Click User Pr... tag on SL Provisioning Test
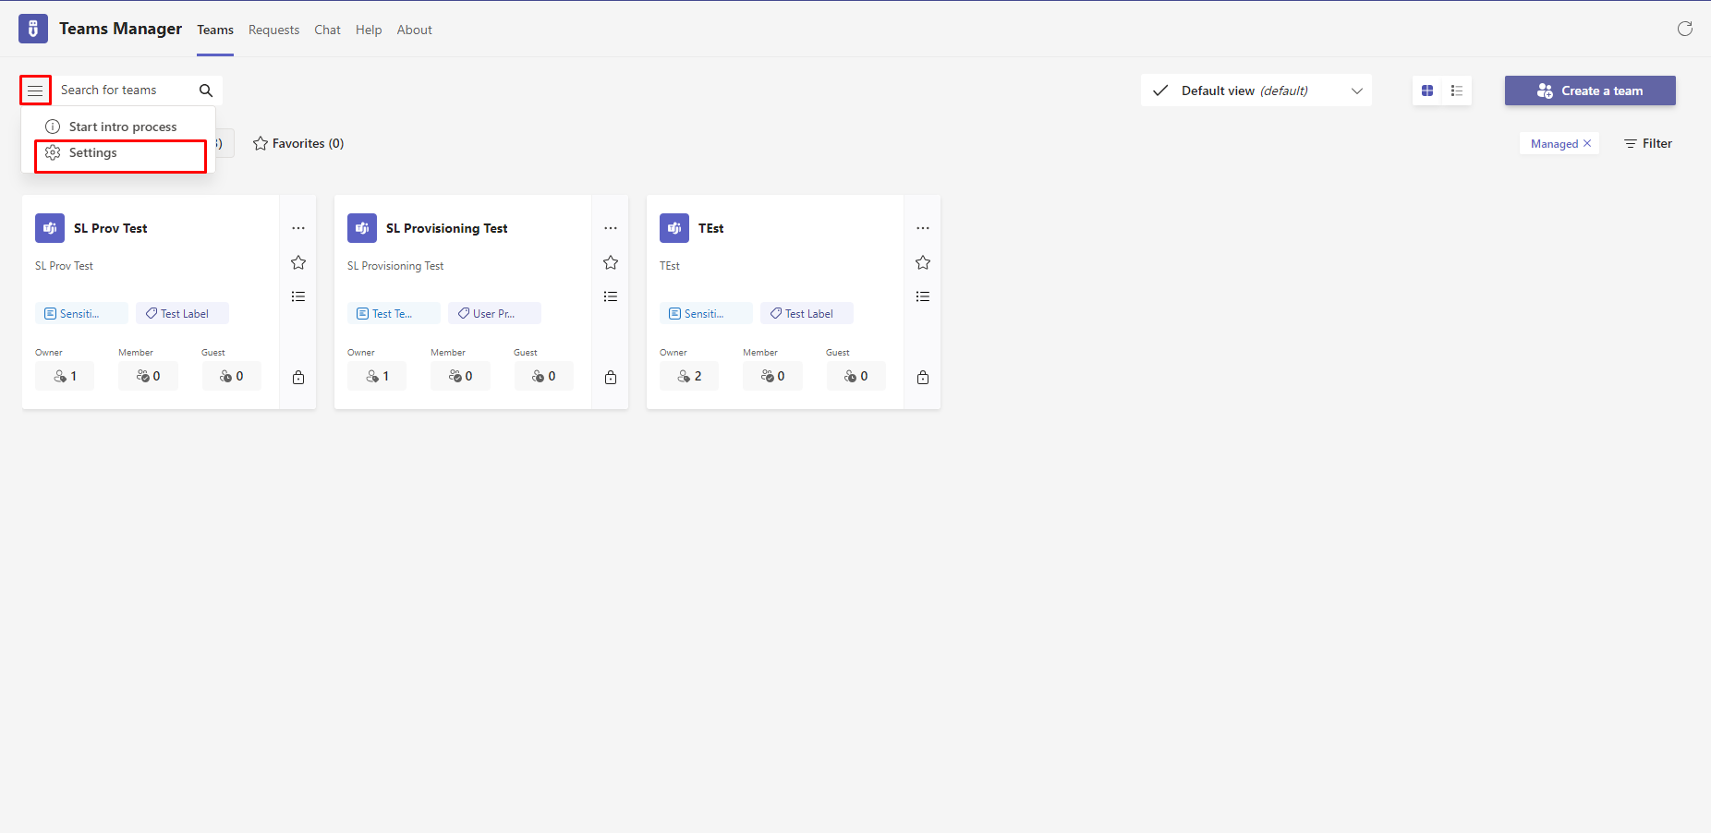The height and width of the screenshot is (833, 1711). click(494, 313)
